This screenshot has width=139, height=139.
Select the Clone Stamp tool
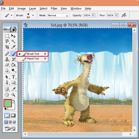point(7,59)
